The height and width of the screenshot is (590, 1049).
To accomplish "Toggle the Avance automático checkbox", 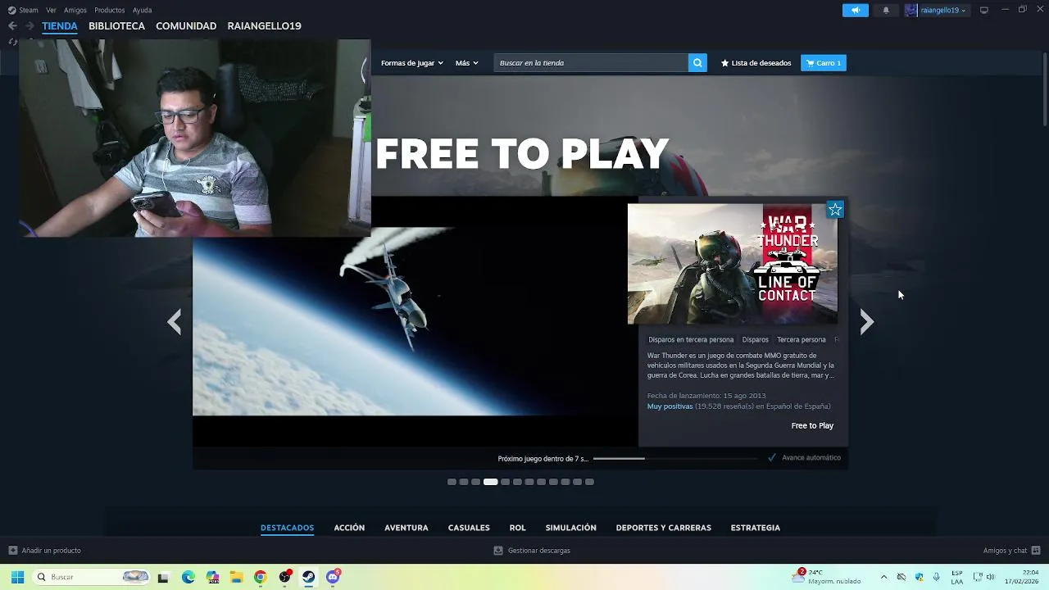I will click(772, 458).
